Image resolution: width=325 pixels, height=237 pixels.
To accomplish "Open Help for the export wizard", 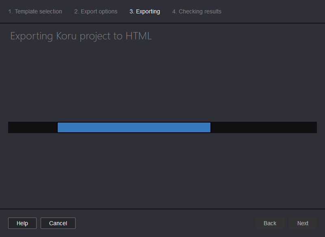I will click(22, 223).
